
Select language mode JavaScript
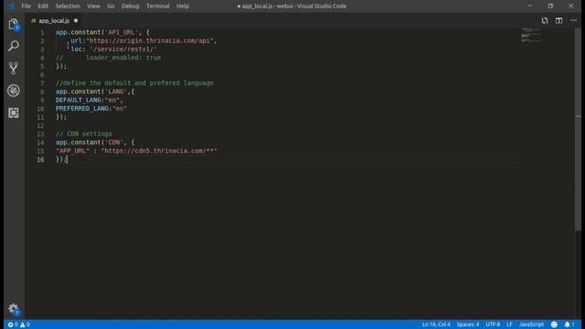pyautogui.click(x=531, y=324)
